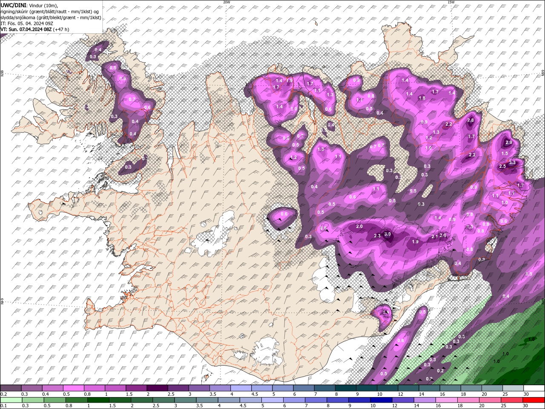Viewport: 545px width, 409px height.
Task: Select the red 30 swatch in rain legend
Action: 534,400
